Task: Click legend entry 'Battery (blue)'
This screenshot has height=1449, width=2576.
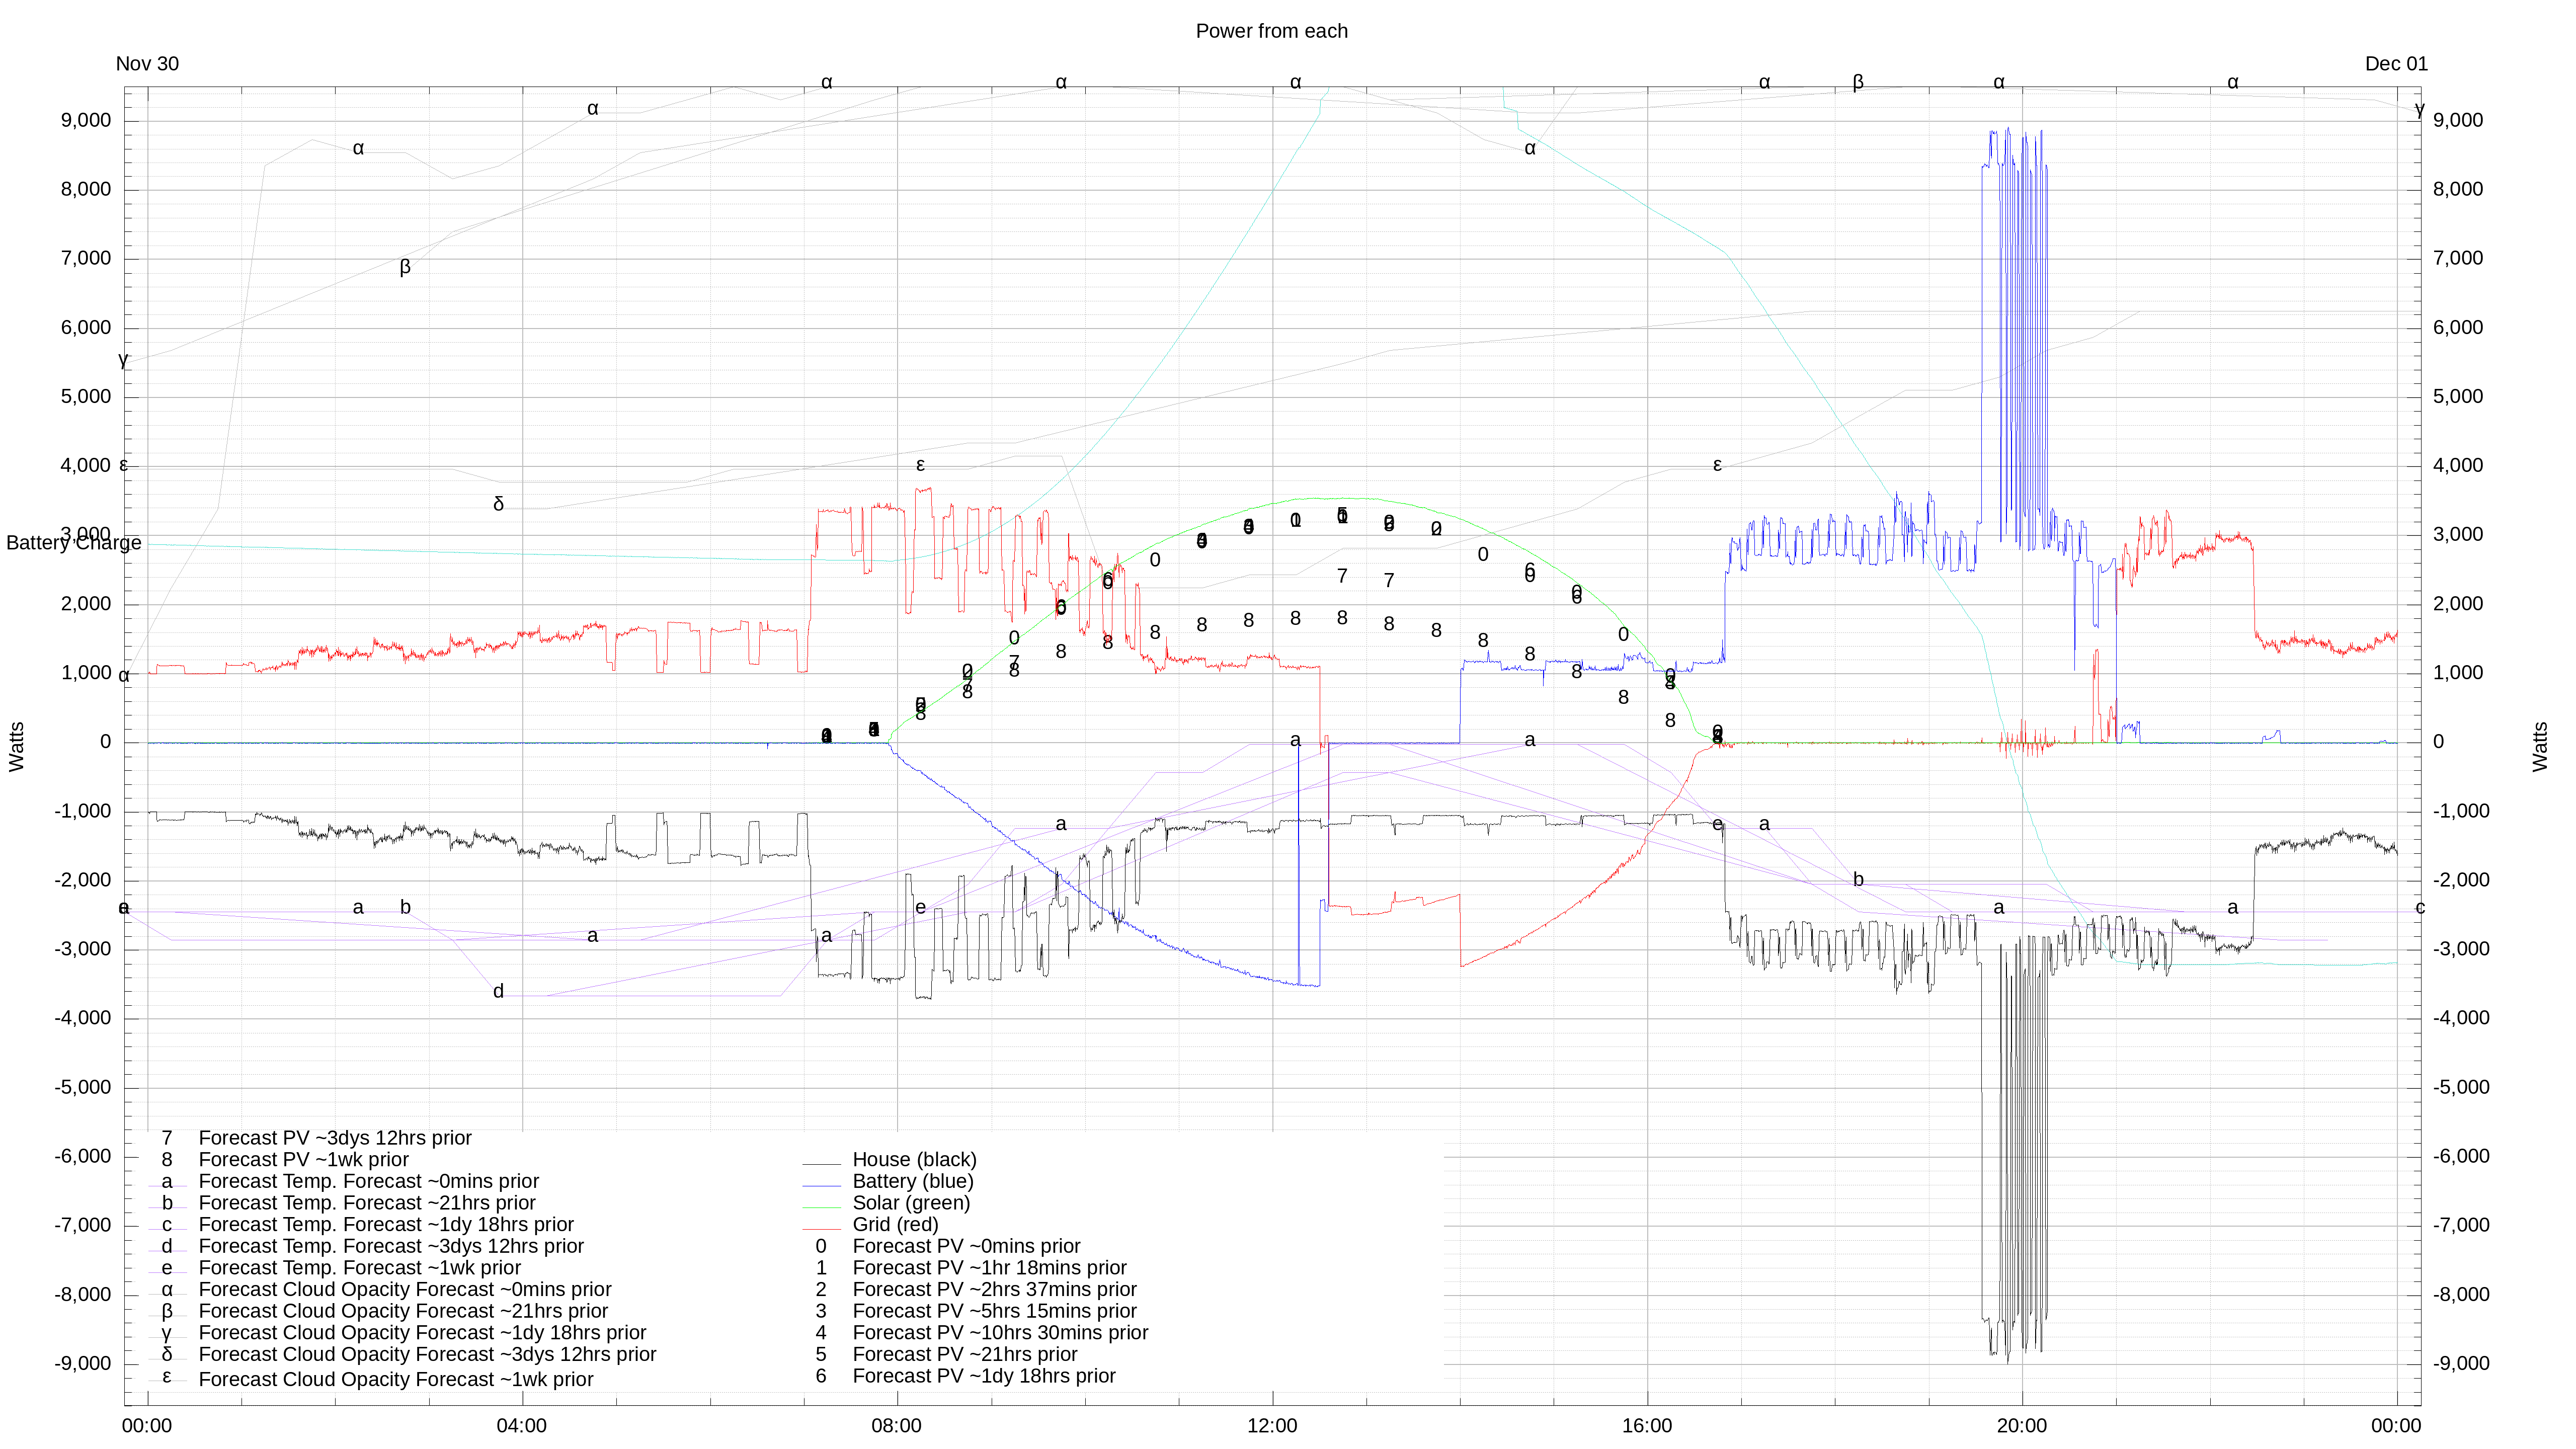Action: (912, 1181)
